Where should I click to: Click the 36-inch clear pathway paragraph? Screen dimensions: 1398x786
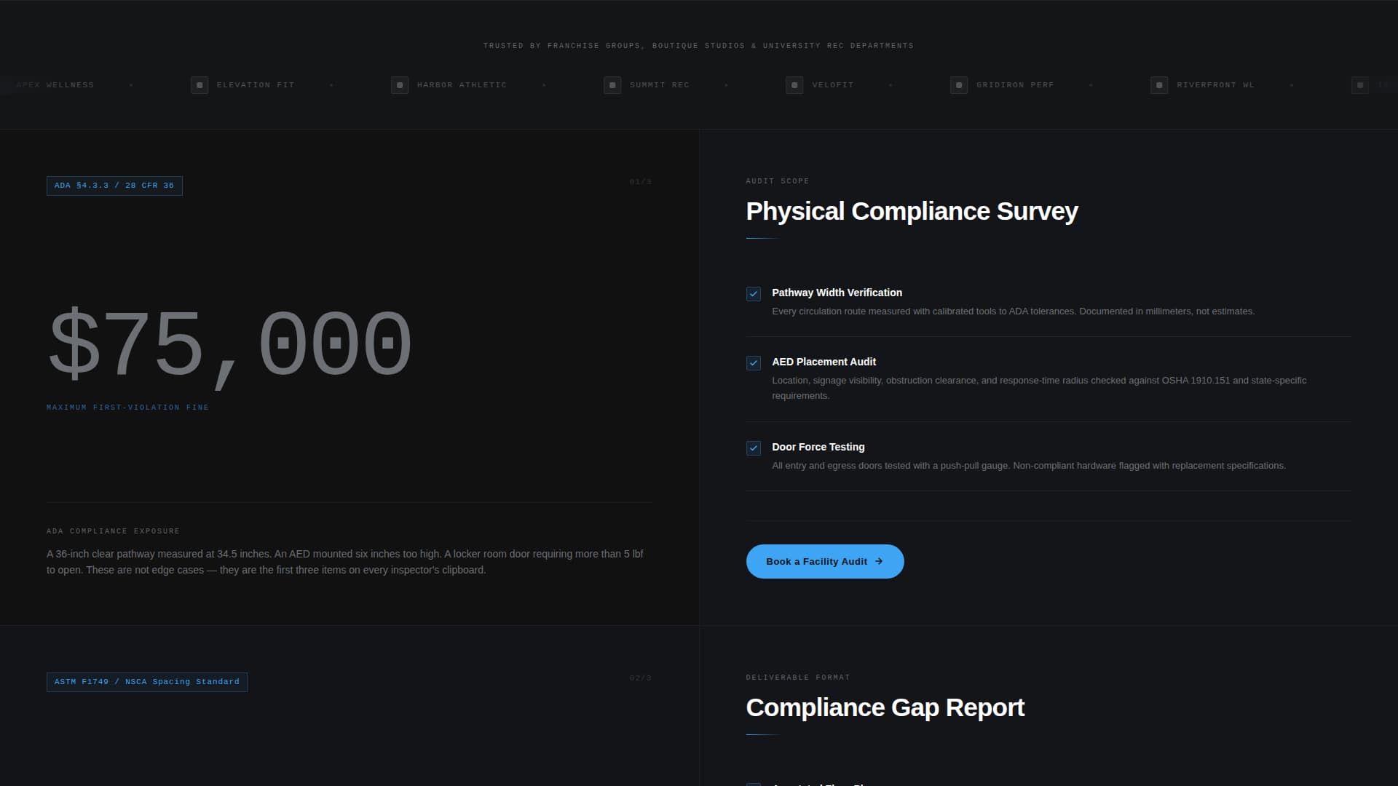click(x=345, y=562)
